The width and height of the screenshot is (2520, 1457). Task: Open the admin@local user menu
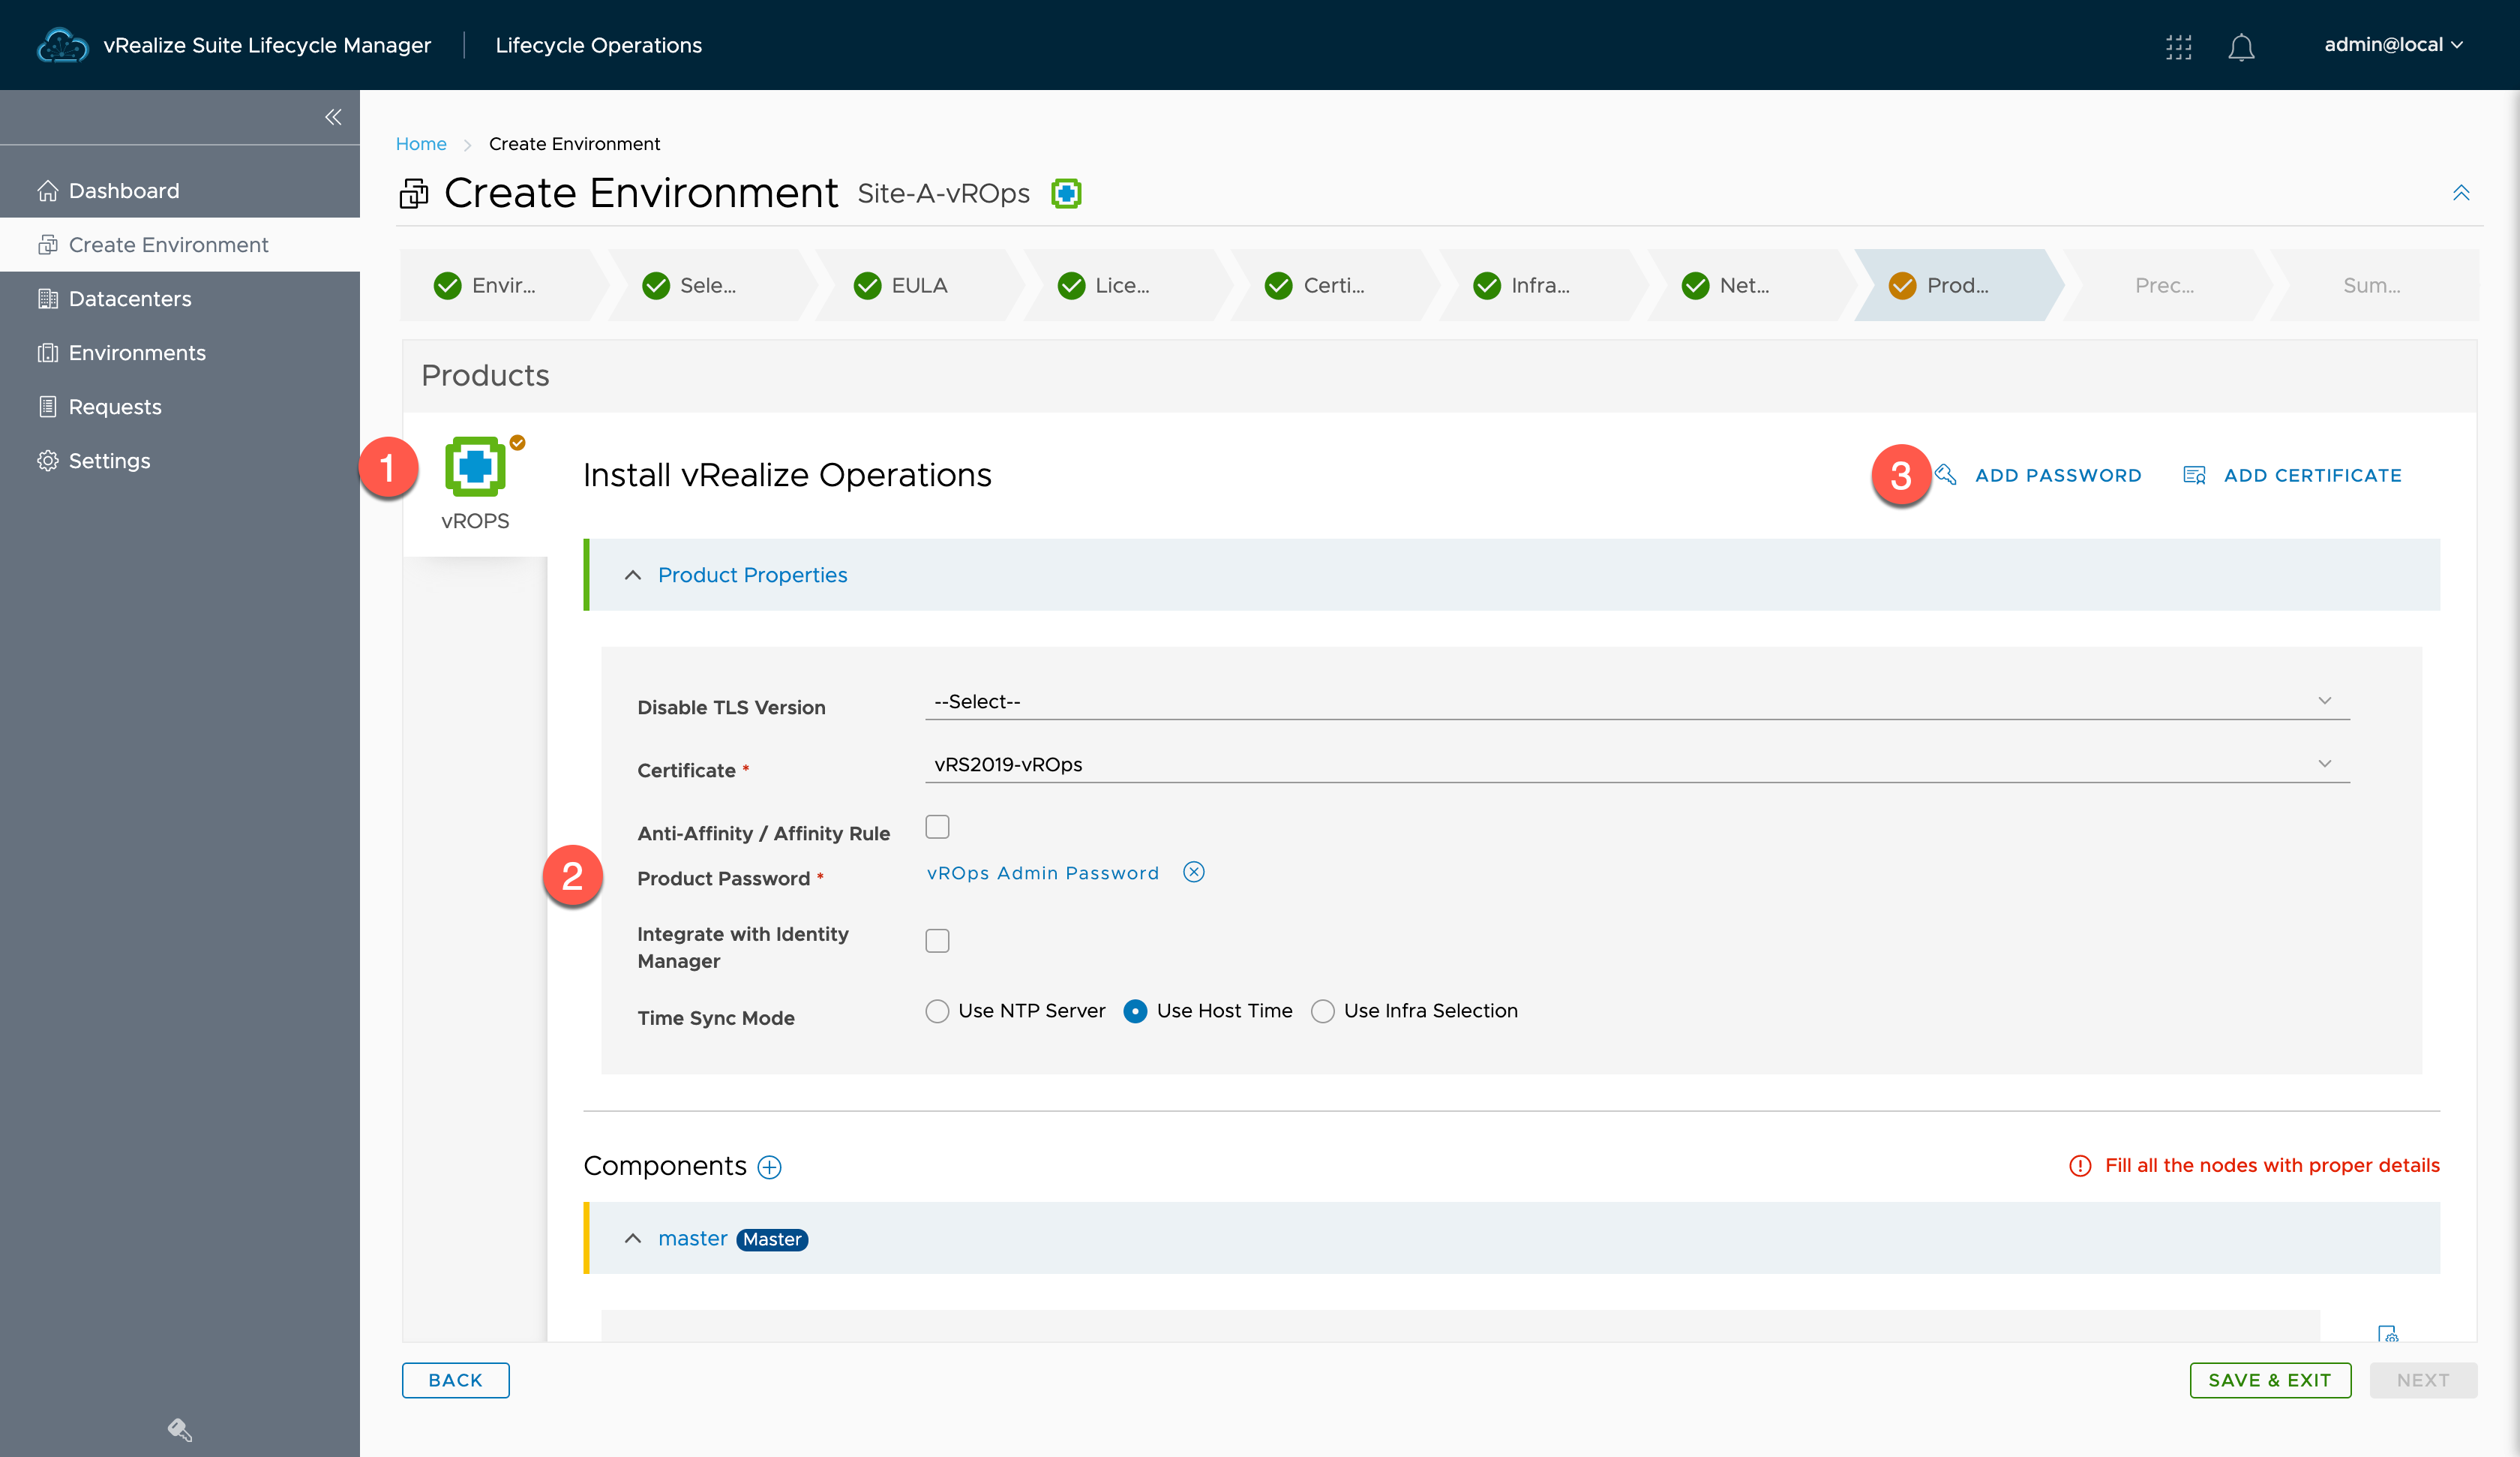(2392, 45)
